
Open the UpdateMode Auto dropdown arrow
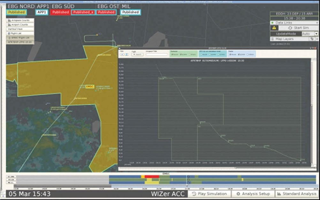point(316,34)
